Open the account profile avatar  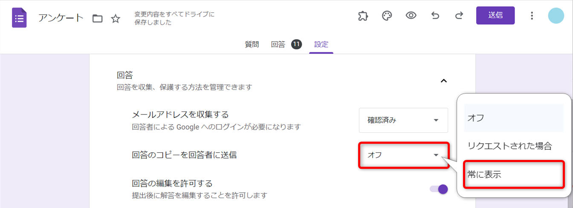click(556, 16)
